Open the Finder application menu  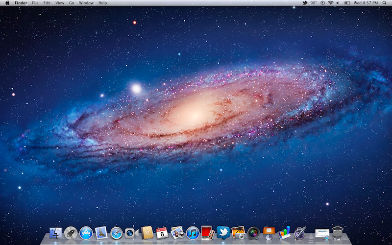[21, 3]
